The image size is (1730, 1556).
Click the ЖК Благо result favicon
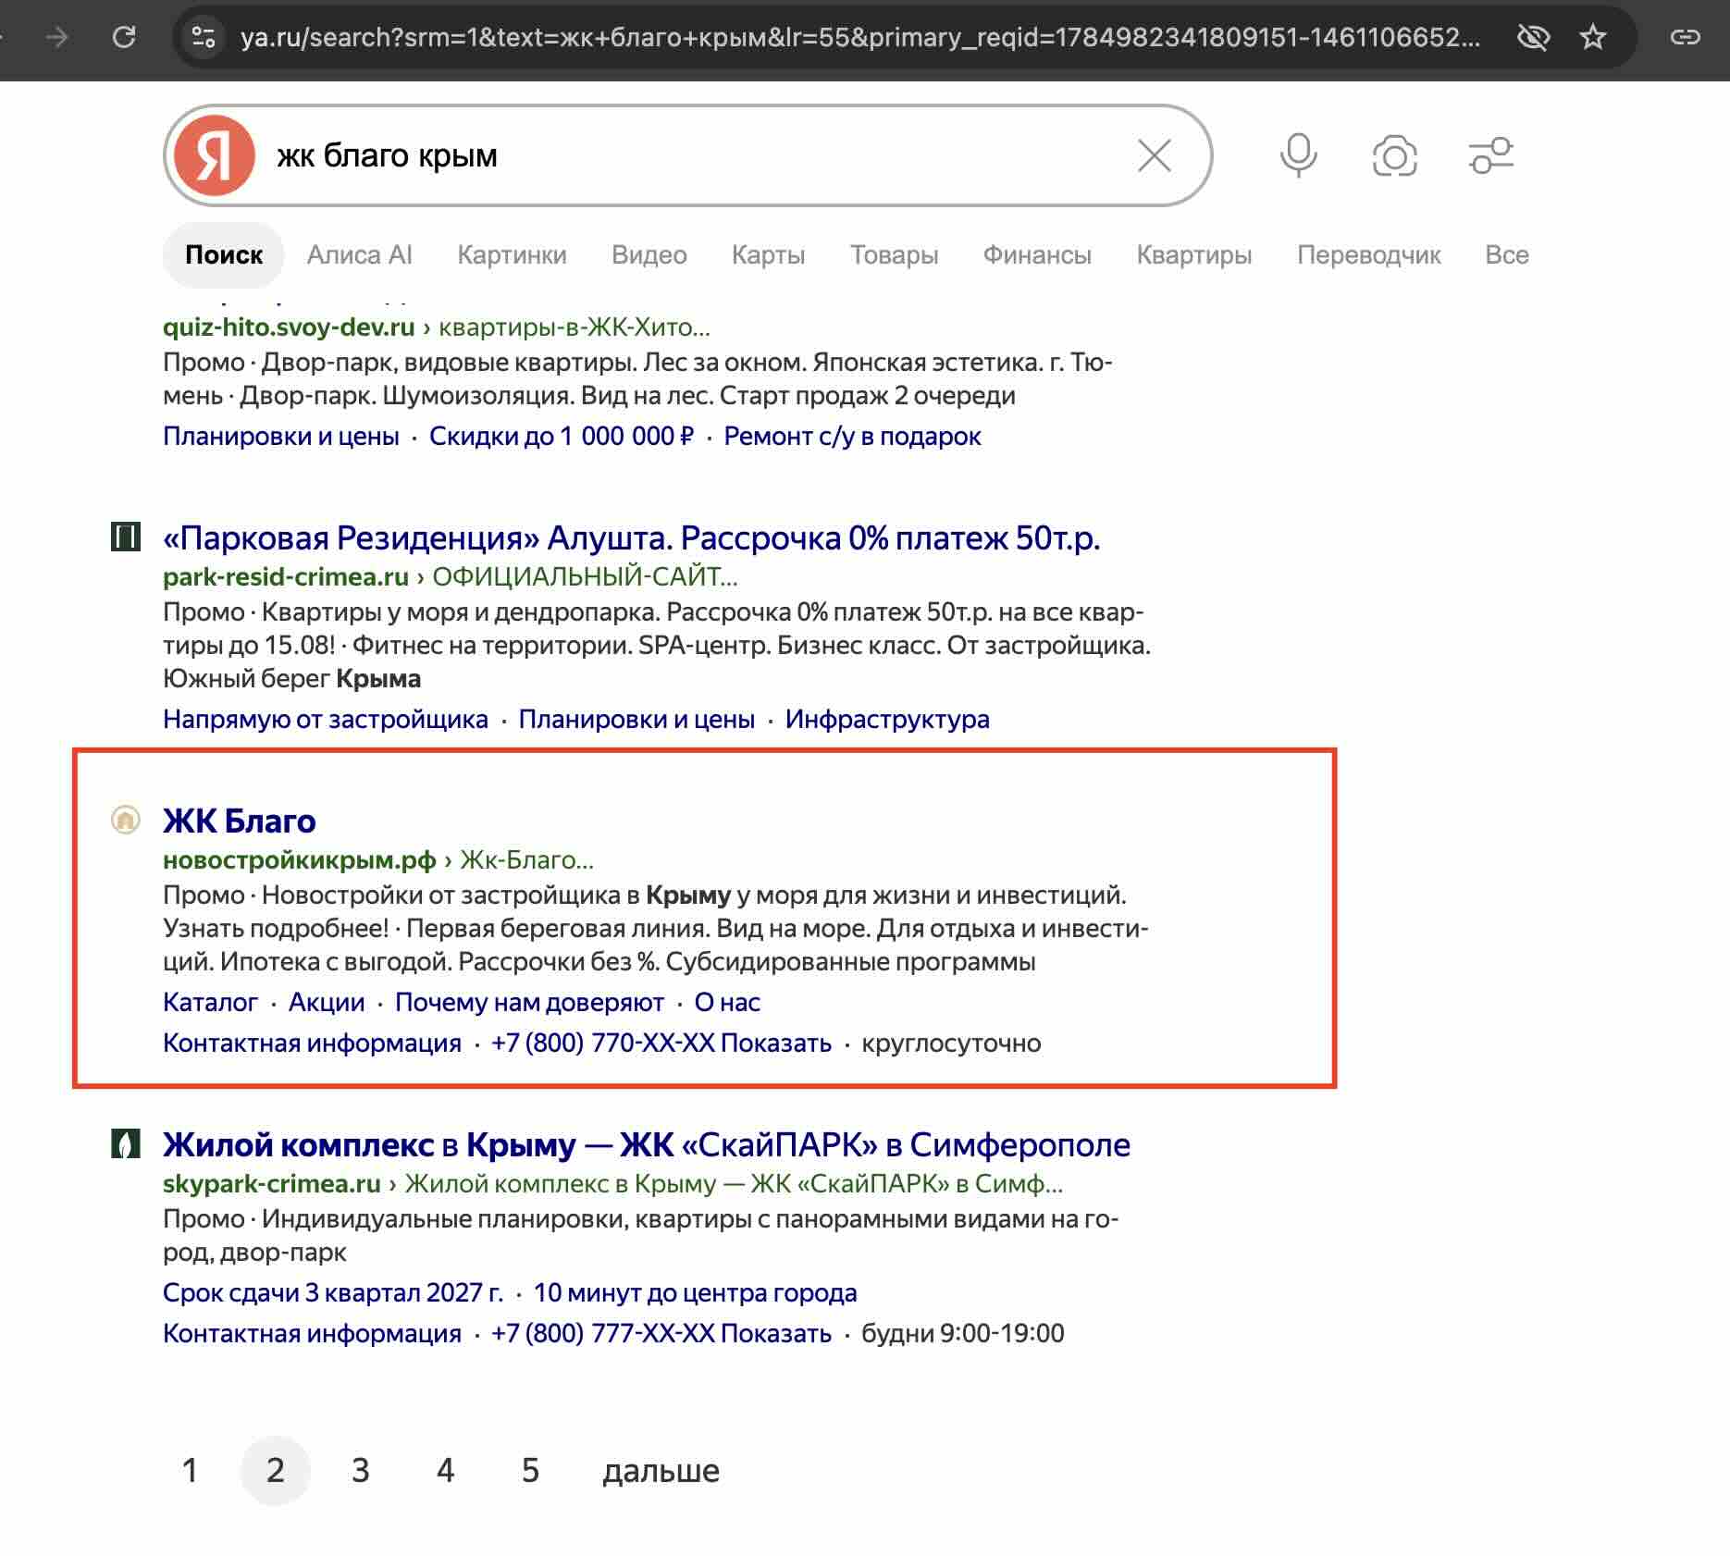(x=126, y=820)
